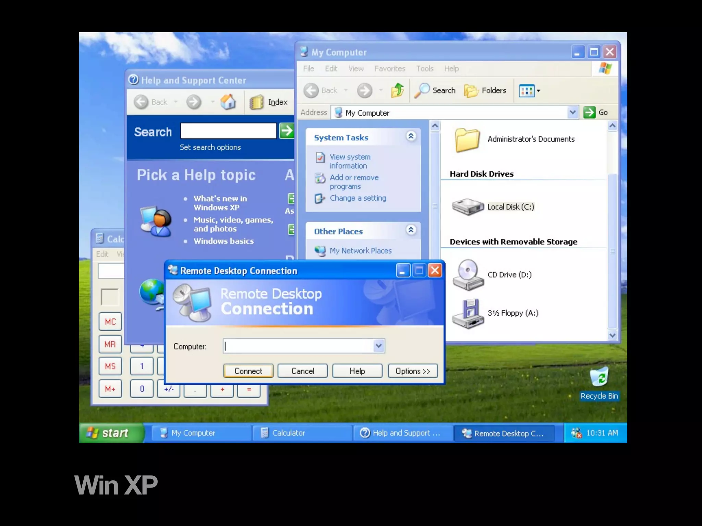Click the Go button beside the address bar

[596, 112]
